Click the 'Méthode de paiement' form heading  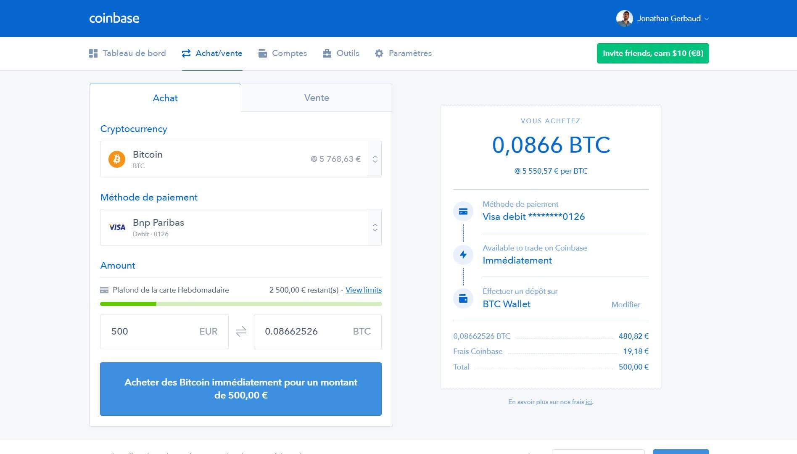pyautogui.click(x=149, y=198)
